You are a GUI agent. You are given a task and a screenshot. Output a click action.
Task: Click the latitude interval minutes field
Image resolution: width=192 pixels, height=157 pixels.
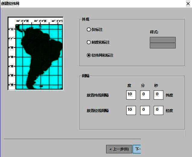(145, 95)
